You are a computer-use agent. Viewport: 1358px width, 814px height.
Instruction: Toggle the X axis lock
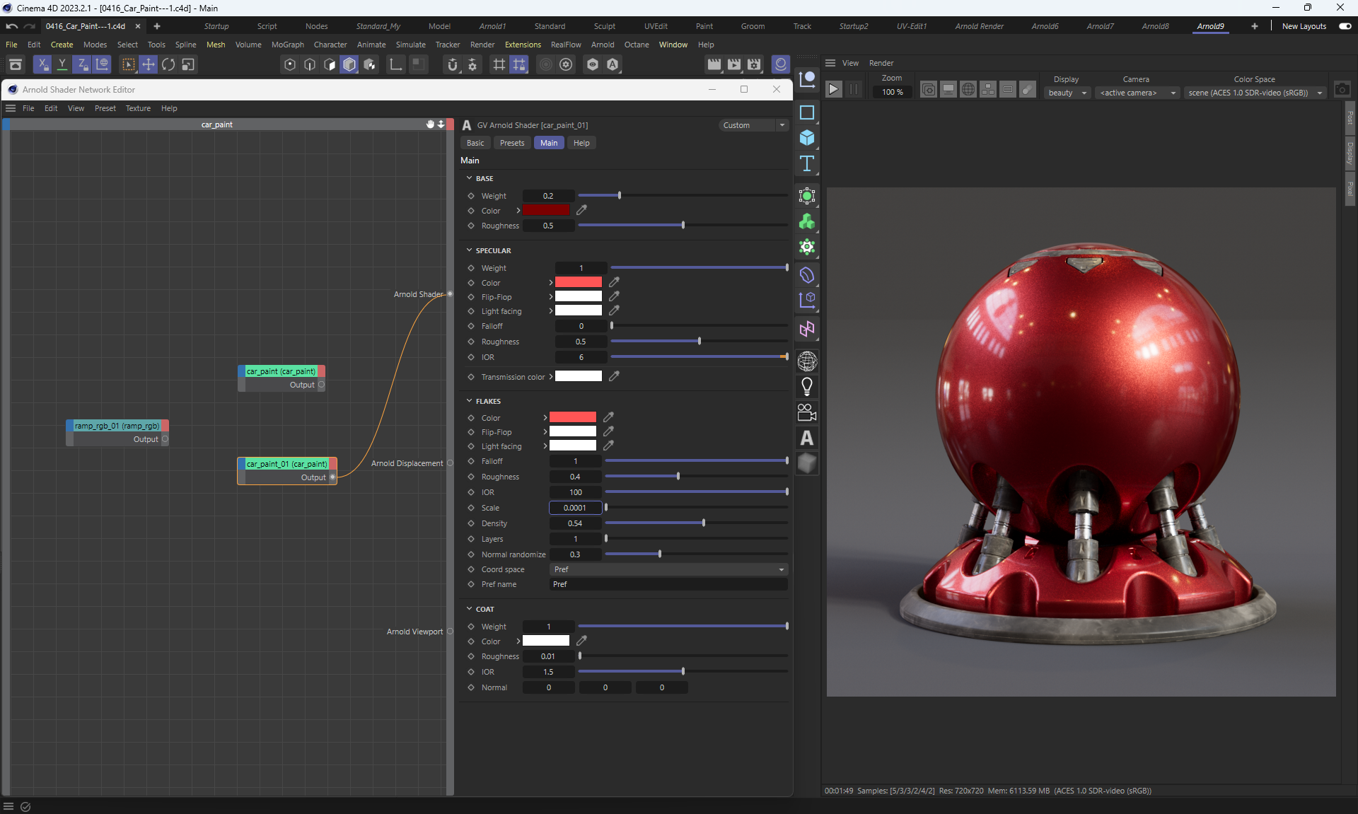pyautogui.click(x=42, y=64)
